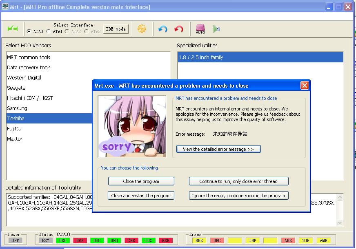The image size is (356, 249).
Task: Click View the detailed error message button
Action: click(218, 149)
